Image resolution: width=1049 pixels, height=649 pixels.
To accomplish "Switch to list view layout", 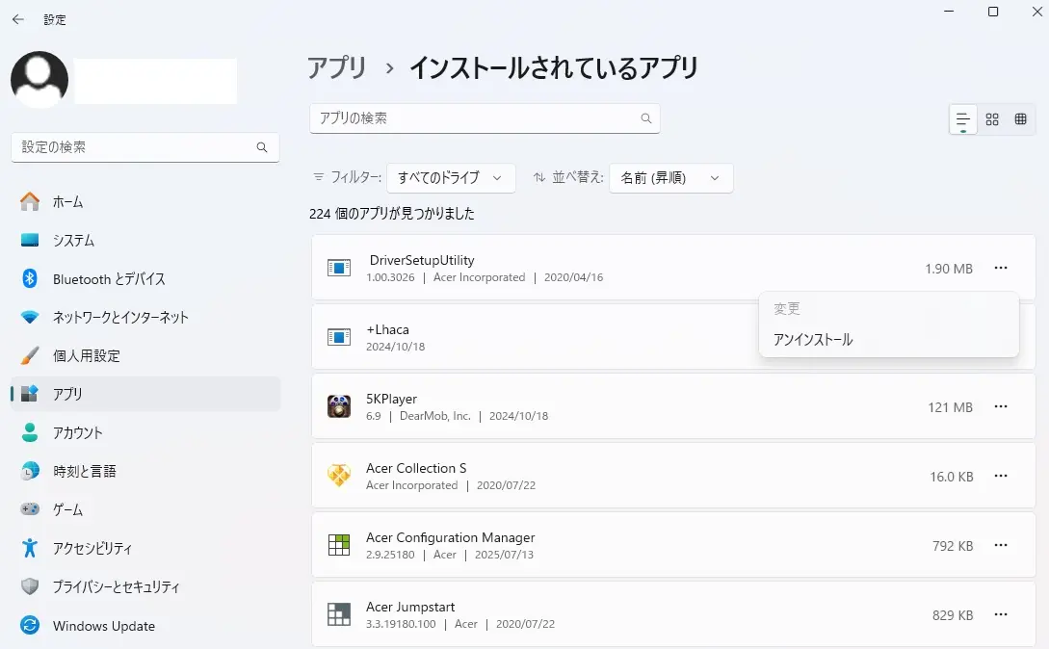I will tap(962, 119).
